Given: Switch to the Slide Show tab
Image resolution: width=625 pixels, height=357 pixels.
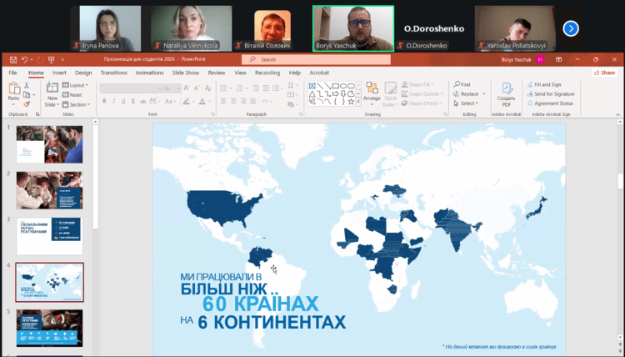Looking at the screenshot, I should pyautogui.click(x=185, y=73).
